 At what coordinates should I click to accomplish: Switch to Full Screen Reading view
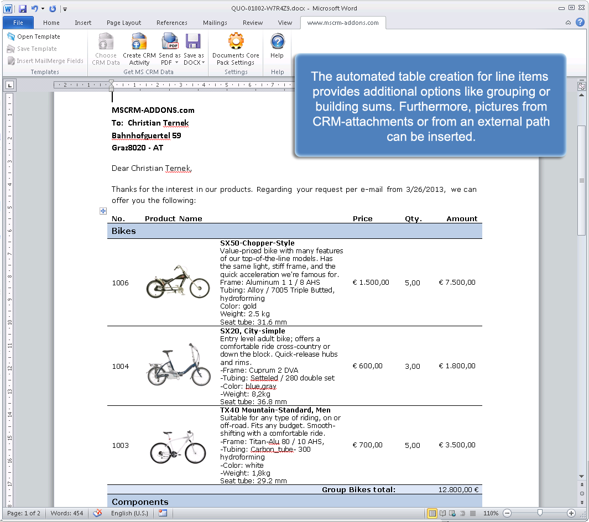443,513
